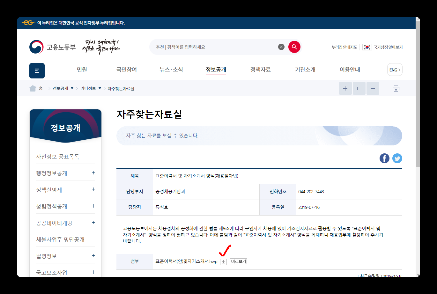Open the hamburger full menu button

37,70
